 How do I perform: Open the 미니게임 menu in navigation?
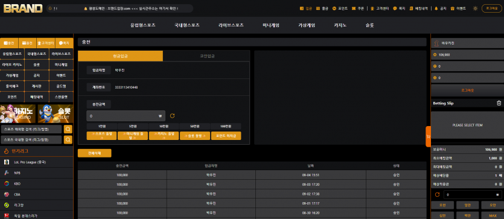271,25
